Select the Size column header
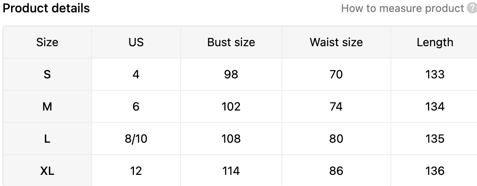The width and height of the screenshot is (477, 186). 47,42
